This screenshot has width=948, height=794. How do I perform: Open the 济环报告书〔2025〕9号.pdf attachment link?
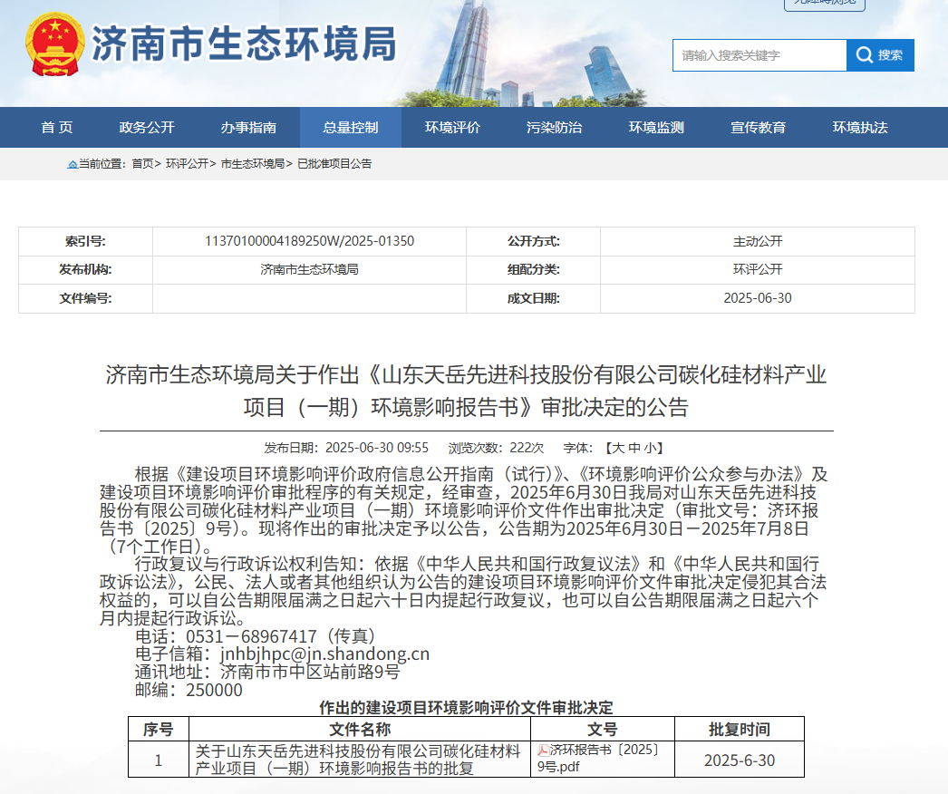pos(598,759)
